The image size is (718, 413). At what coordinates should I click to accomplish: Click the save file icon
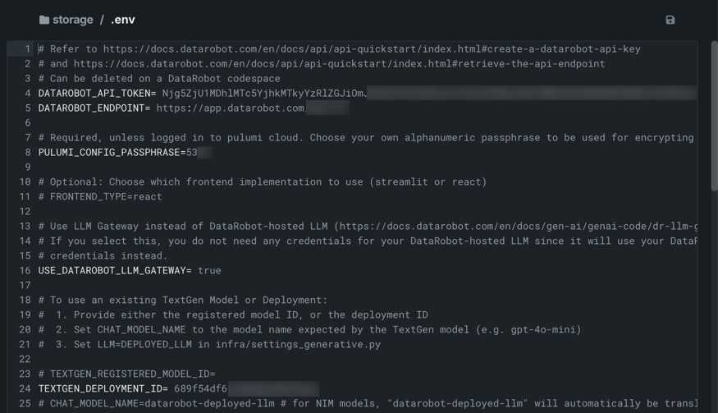coord(670,20)
